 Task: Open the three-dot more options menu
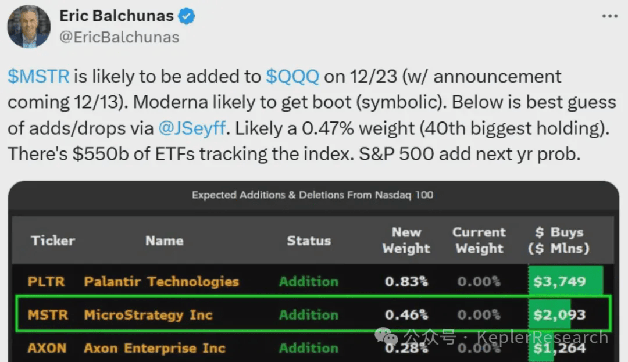(x=609, y=16)
